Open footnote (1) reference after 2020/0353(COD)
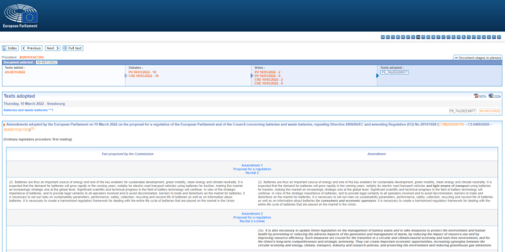This screenshot has height=252, width=505. pyautogui.click(x=32, y=129)
